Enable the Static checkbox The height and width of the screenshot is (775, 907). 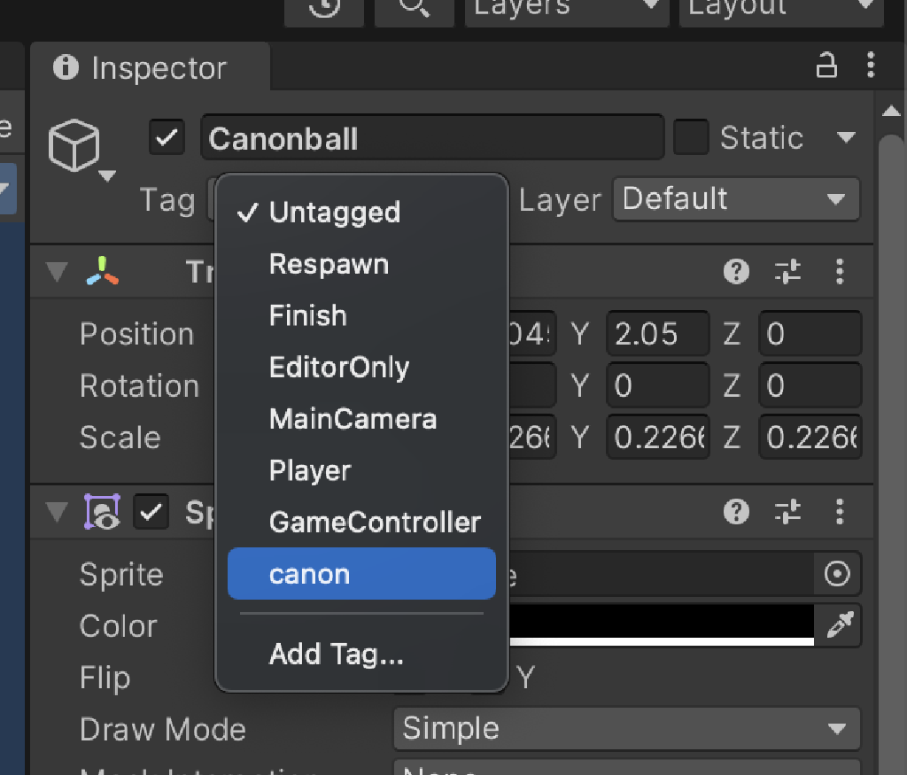click(691, 137)
